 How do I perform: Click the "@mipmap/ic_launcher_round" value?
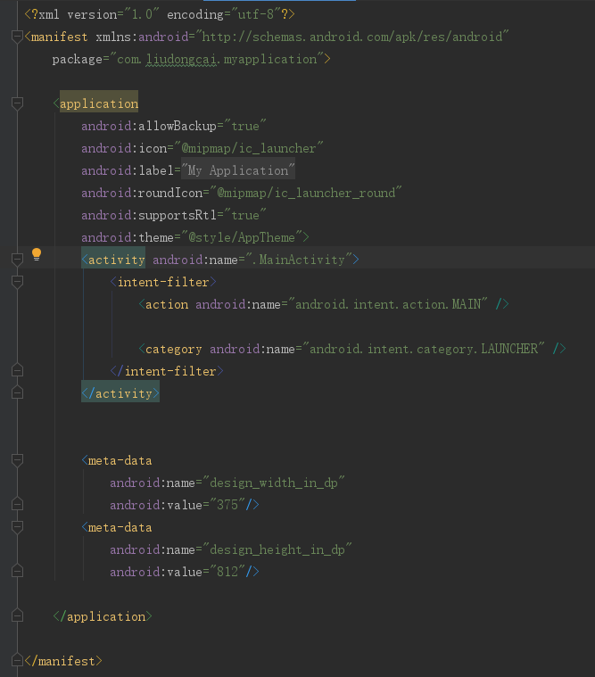(x=306, y=193)
